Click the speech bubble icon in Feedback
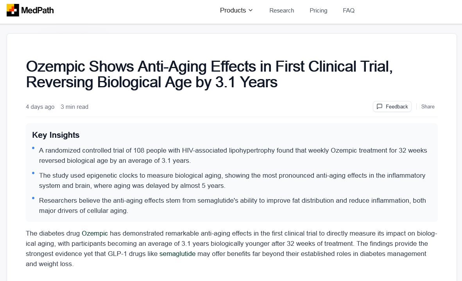The width and height of the screenshot is (462, 281). [380, 106]
